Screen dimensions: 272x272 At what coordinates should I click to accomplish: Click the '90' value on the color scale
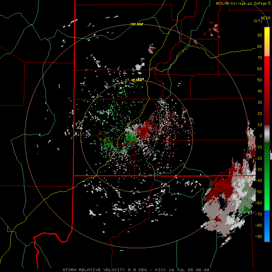click(260, 35)
